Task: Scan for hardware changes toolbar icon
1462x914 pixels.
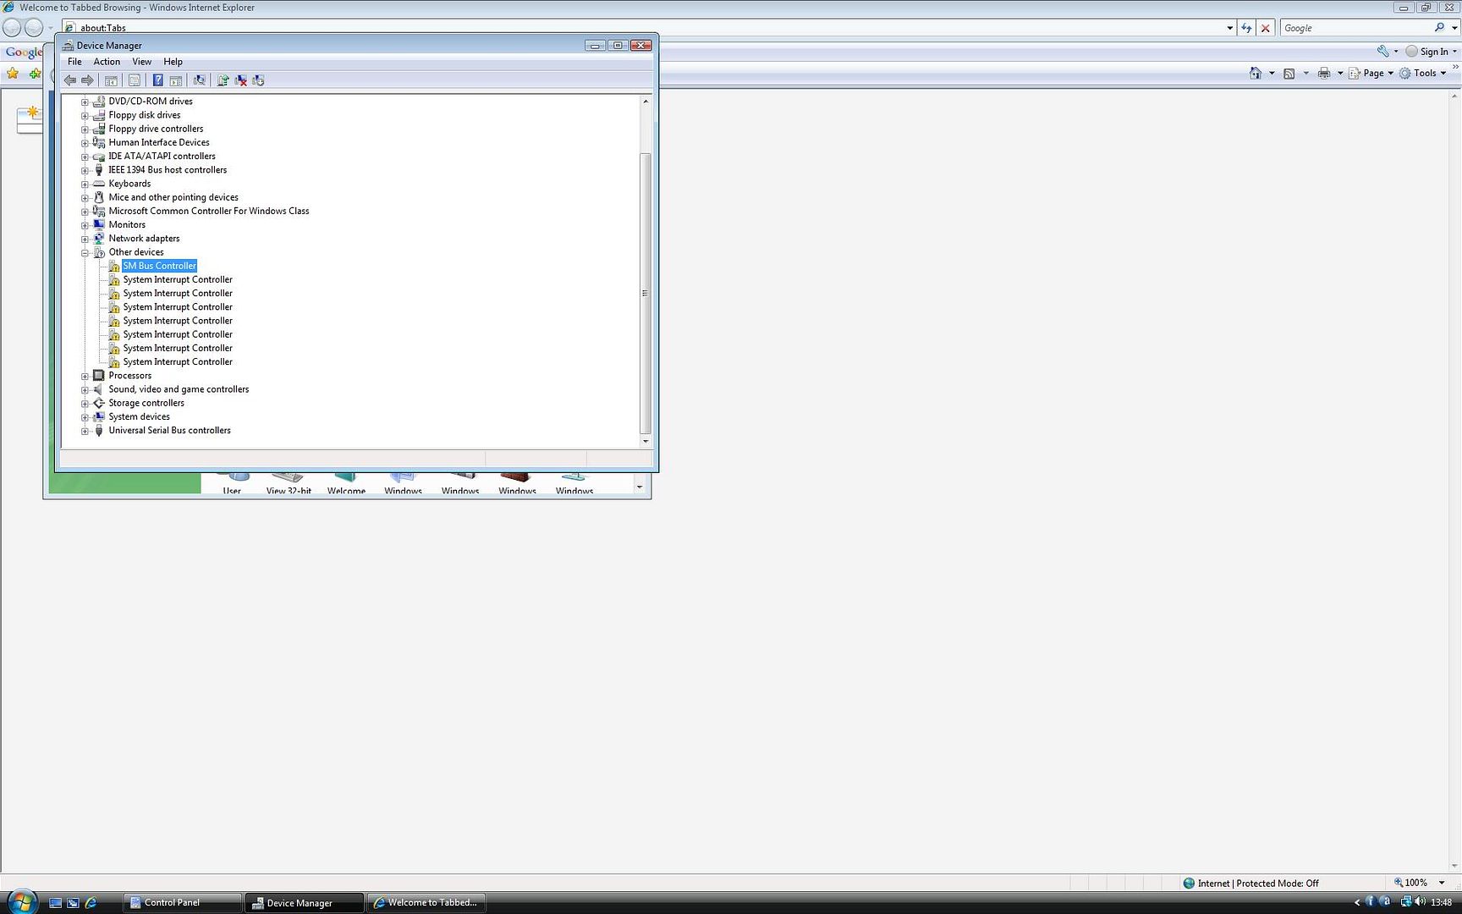Action: point(200,80)
